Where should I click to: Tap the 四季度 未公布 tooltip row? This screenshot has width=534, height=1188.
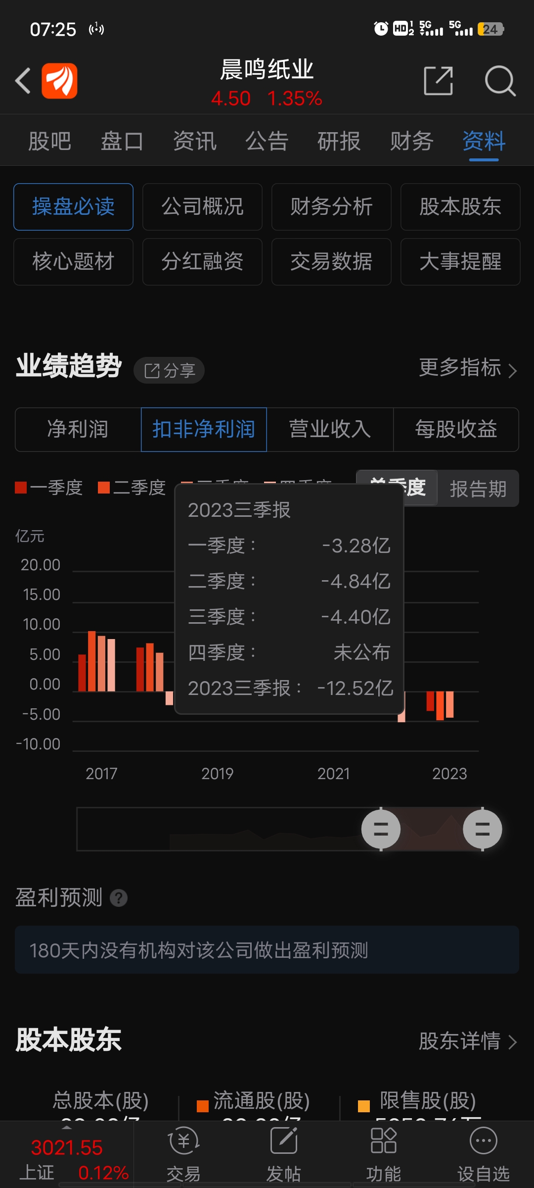coord(289,652)
